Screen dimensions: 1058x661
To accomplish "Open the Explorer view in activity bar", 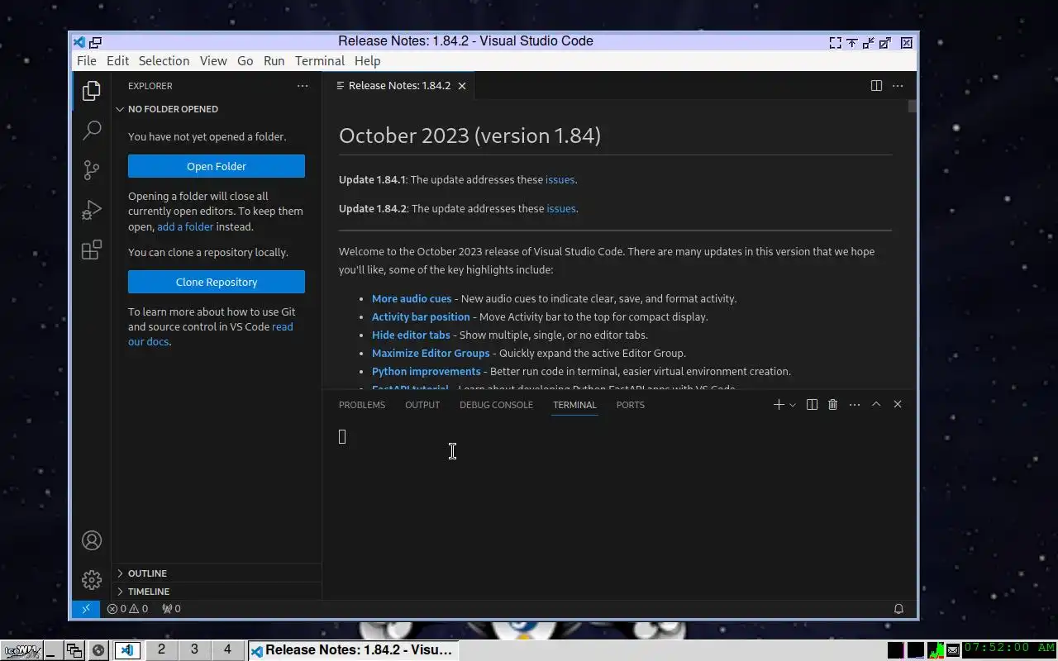I will (x=92, y=90).
